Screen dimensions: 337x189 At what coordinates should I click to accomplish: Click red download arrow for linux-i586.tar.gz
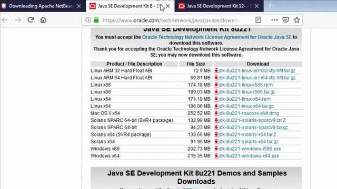pos(216,92)
